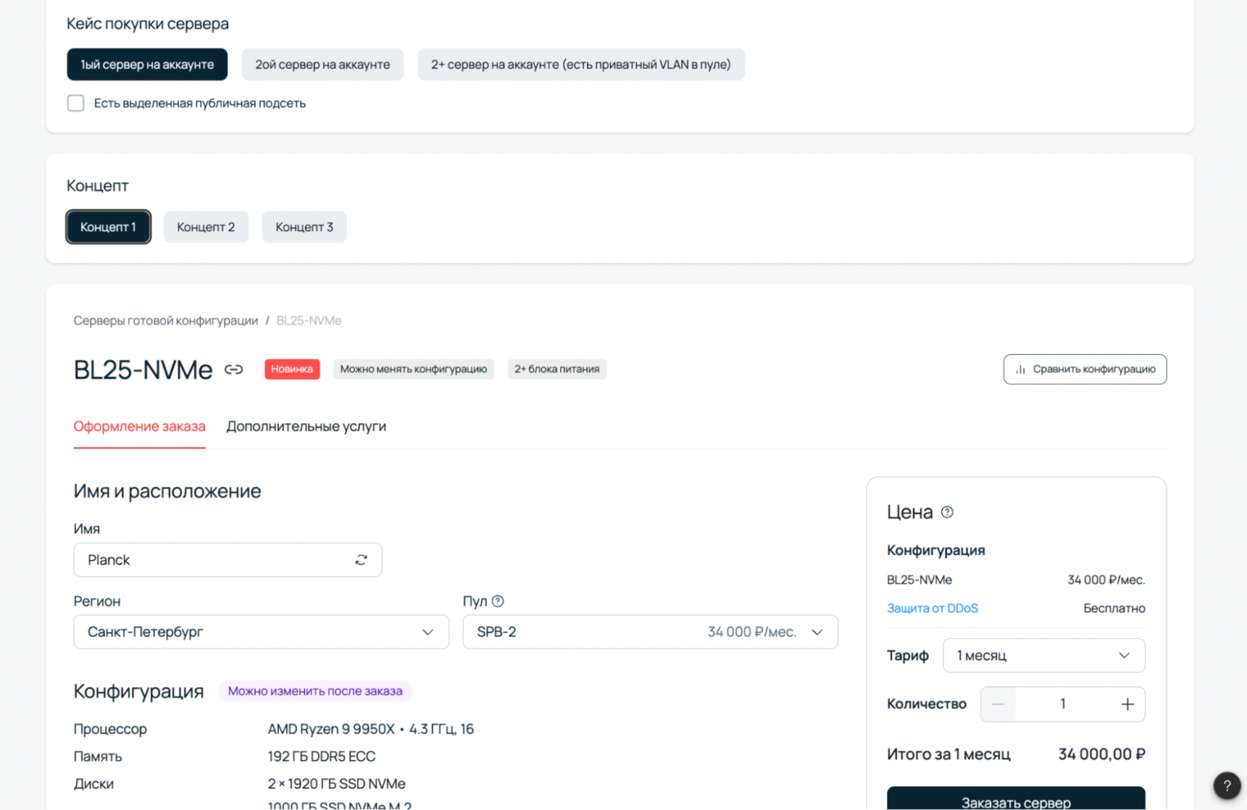Increase quantity with the plus button

click(x=1127, y=705)
